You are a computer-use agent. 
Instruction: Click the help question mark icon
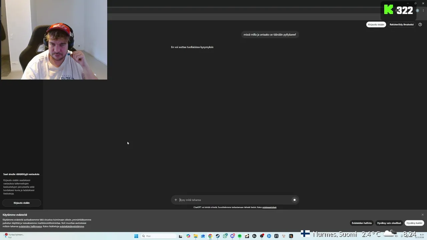pos(420,24)
